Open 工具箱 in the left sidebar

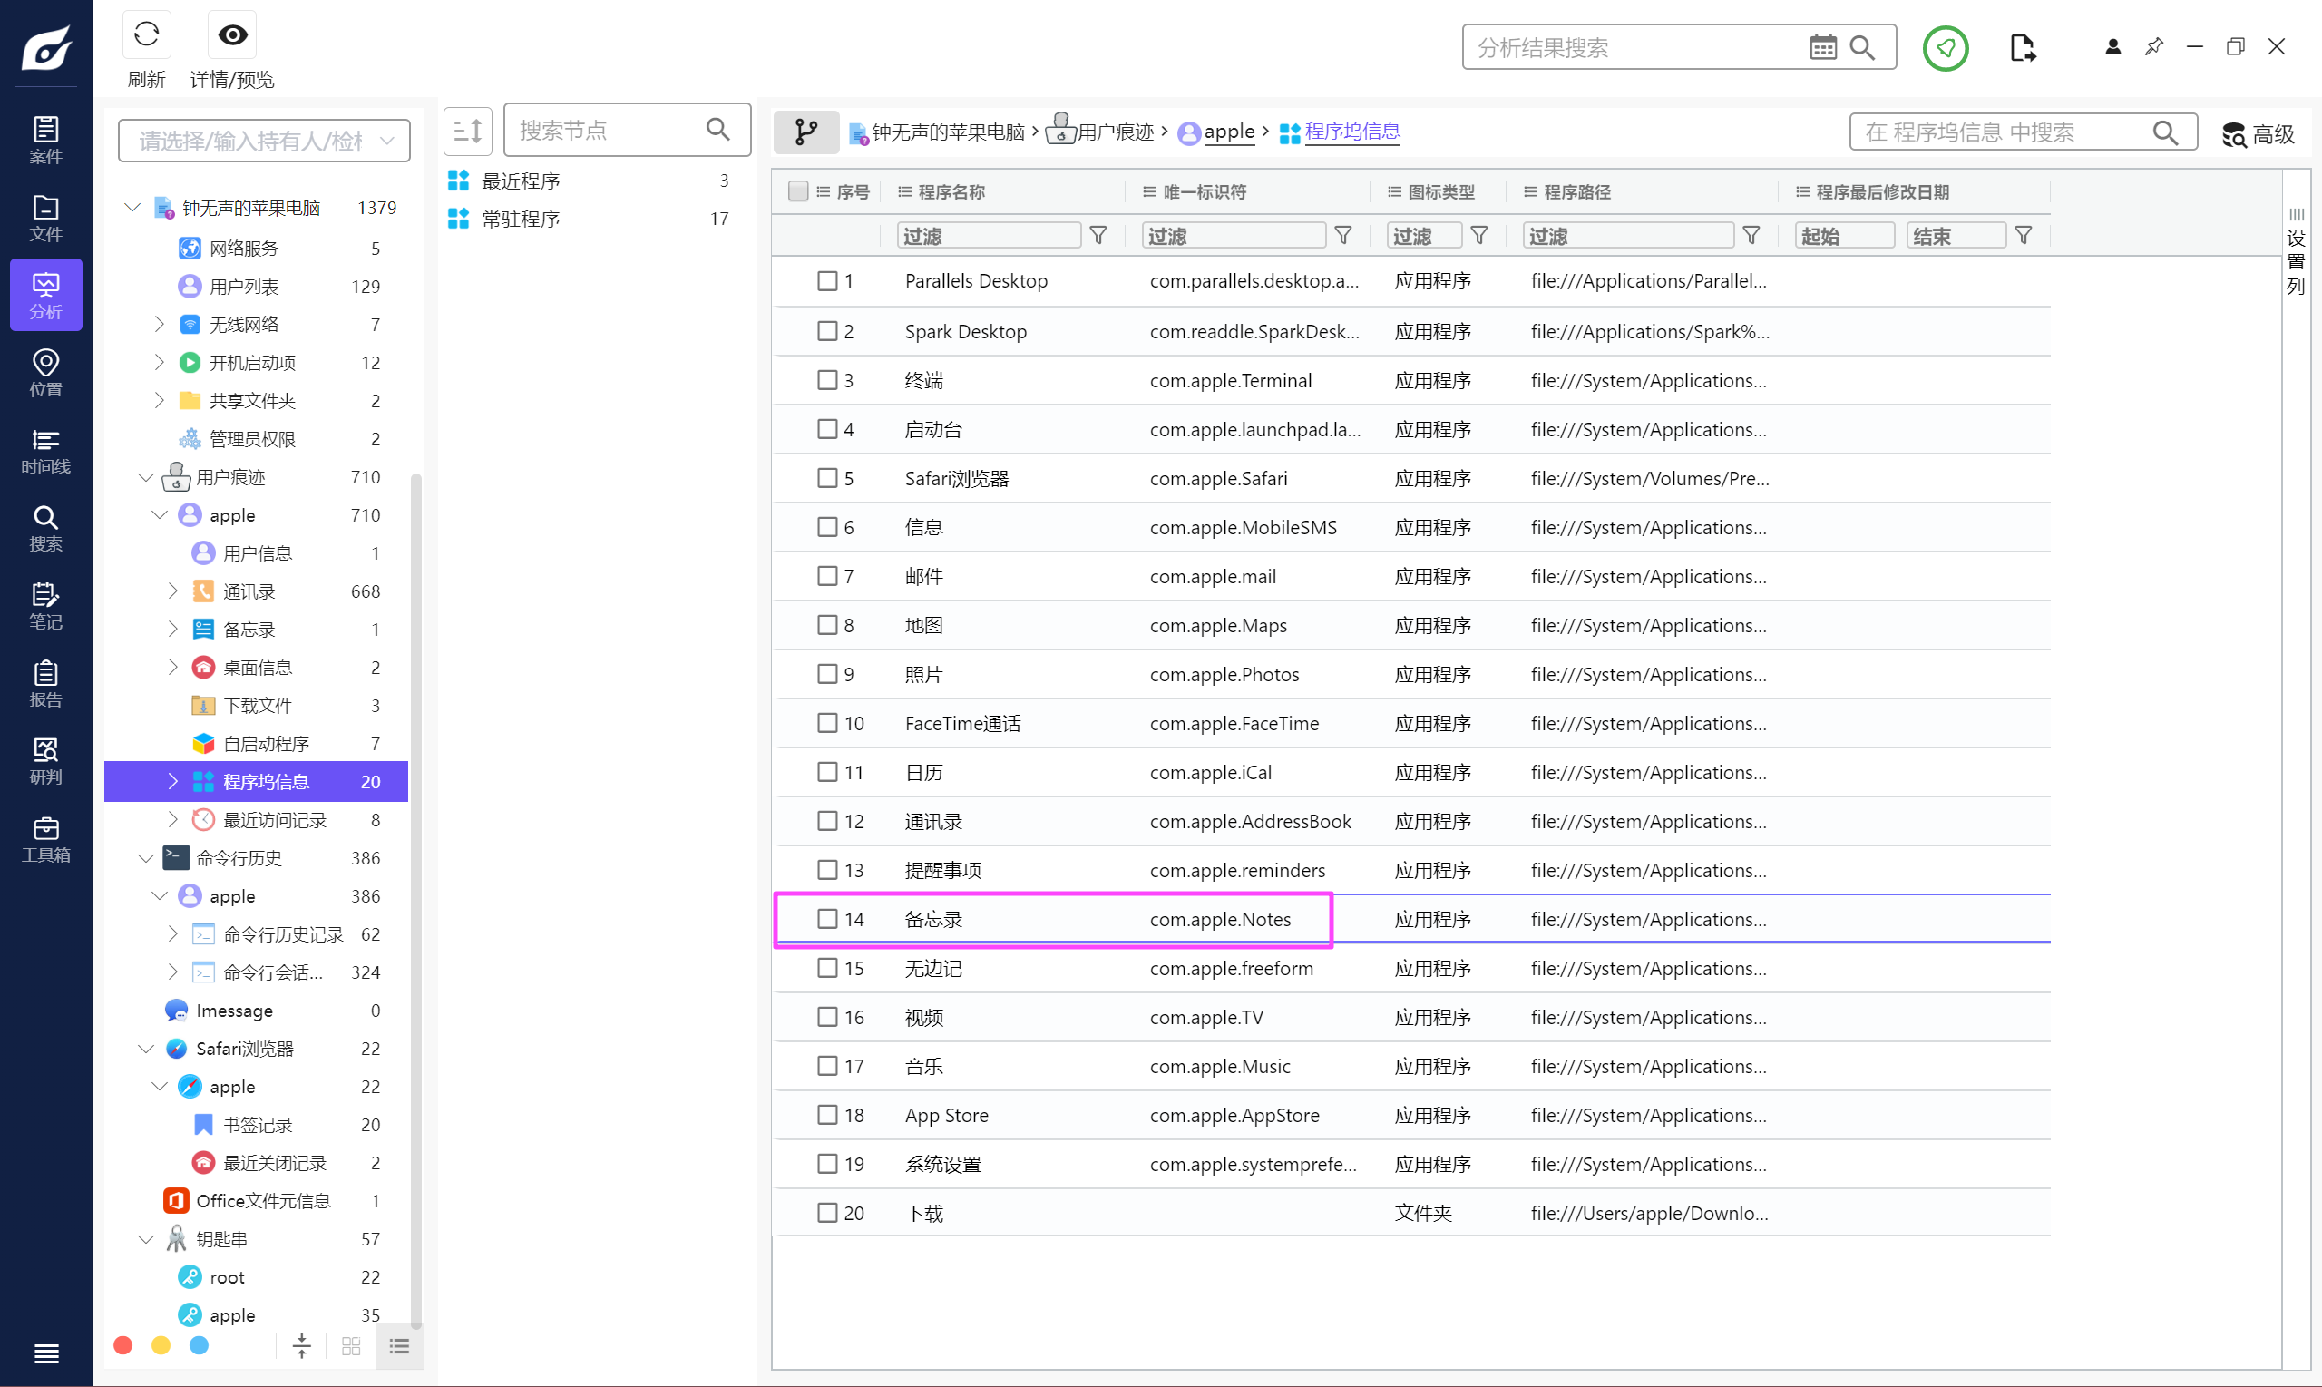[x=45, y=838]
